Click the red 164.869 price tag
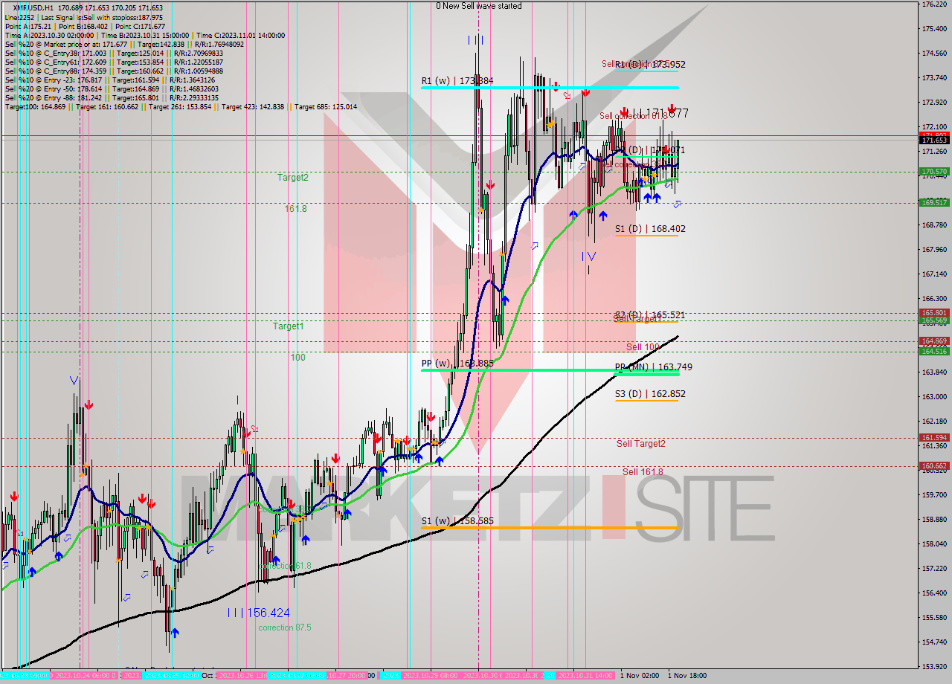The image size is (952, 684). click(x=934, y=341)
